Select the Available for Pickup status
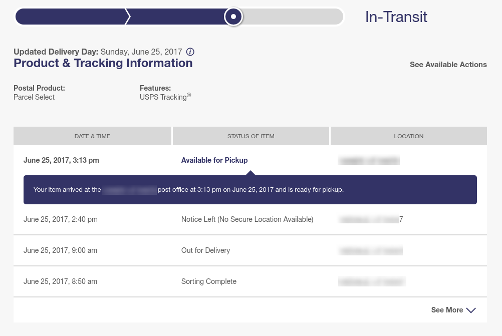The height and width of the screenshot is (336, 502). click(x=214, y=160)
